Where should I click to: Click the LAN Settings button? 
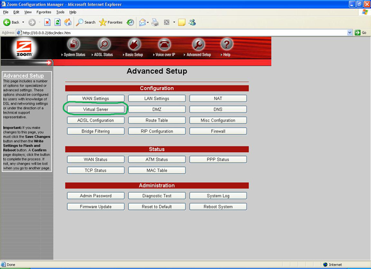[157, 98]
